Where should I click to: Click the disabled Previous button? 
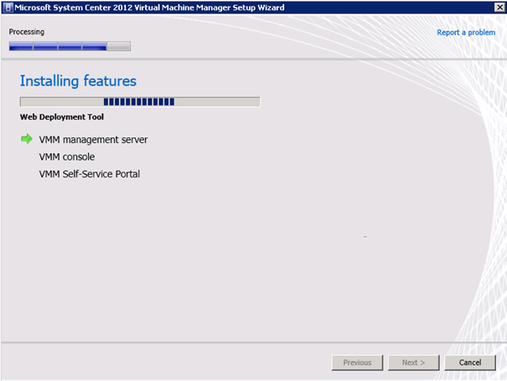coord(357,363)
